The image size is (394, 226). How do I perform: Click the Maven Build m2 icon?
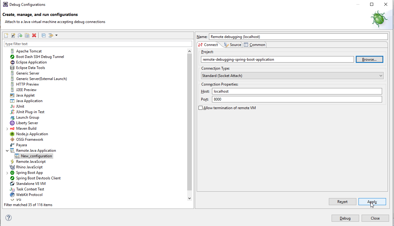point(12,128)
